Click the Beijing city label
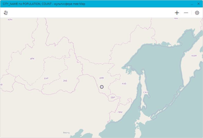203x138 pixels. point(66,133)
